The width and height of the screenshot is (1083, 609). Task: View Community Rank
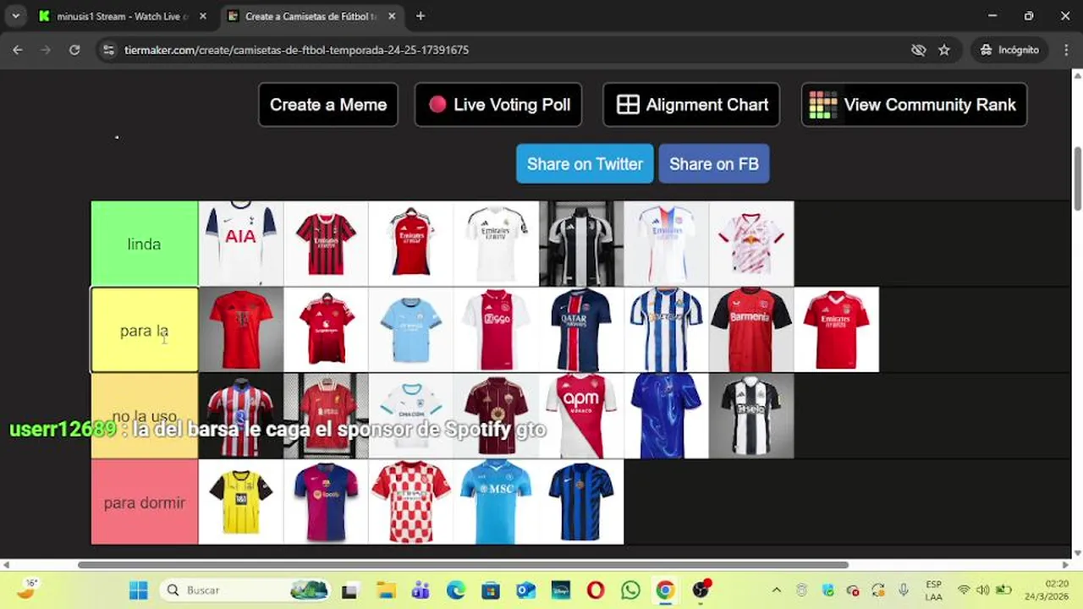(x=914, y=105)
